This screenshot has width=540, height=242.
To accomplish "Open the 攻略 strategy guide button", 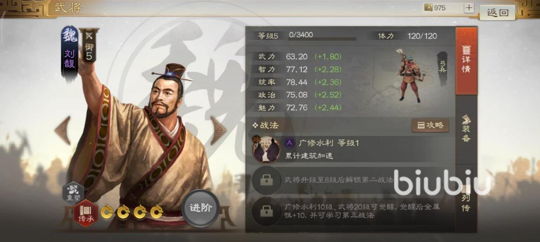I will coord(430,125).
